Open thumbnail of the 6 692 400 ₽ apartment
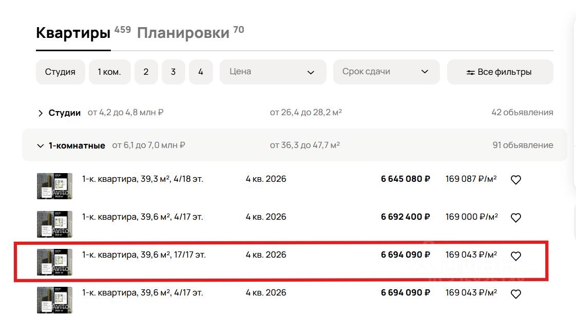Image resolution: width=576 pixels, height=316 pixels. pyautogui.click(x=54, y=224)
